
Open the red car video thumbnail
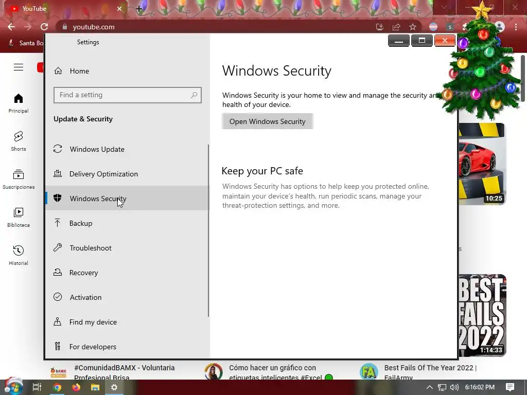(482, 164)
